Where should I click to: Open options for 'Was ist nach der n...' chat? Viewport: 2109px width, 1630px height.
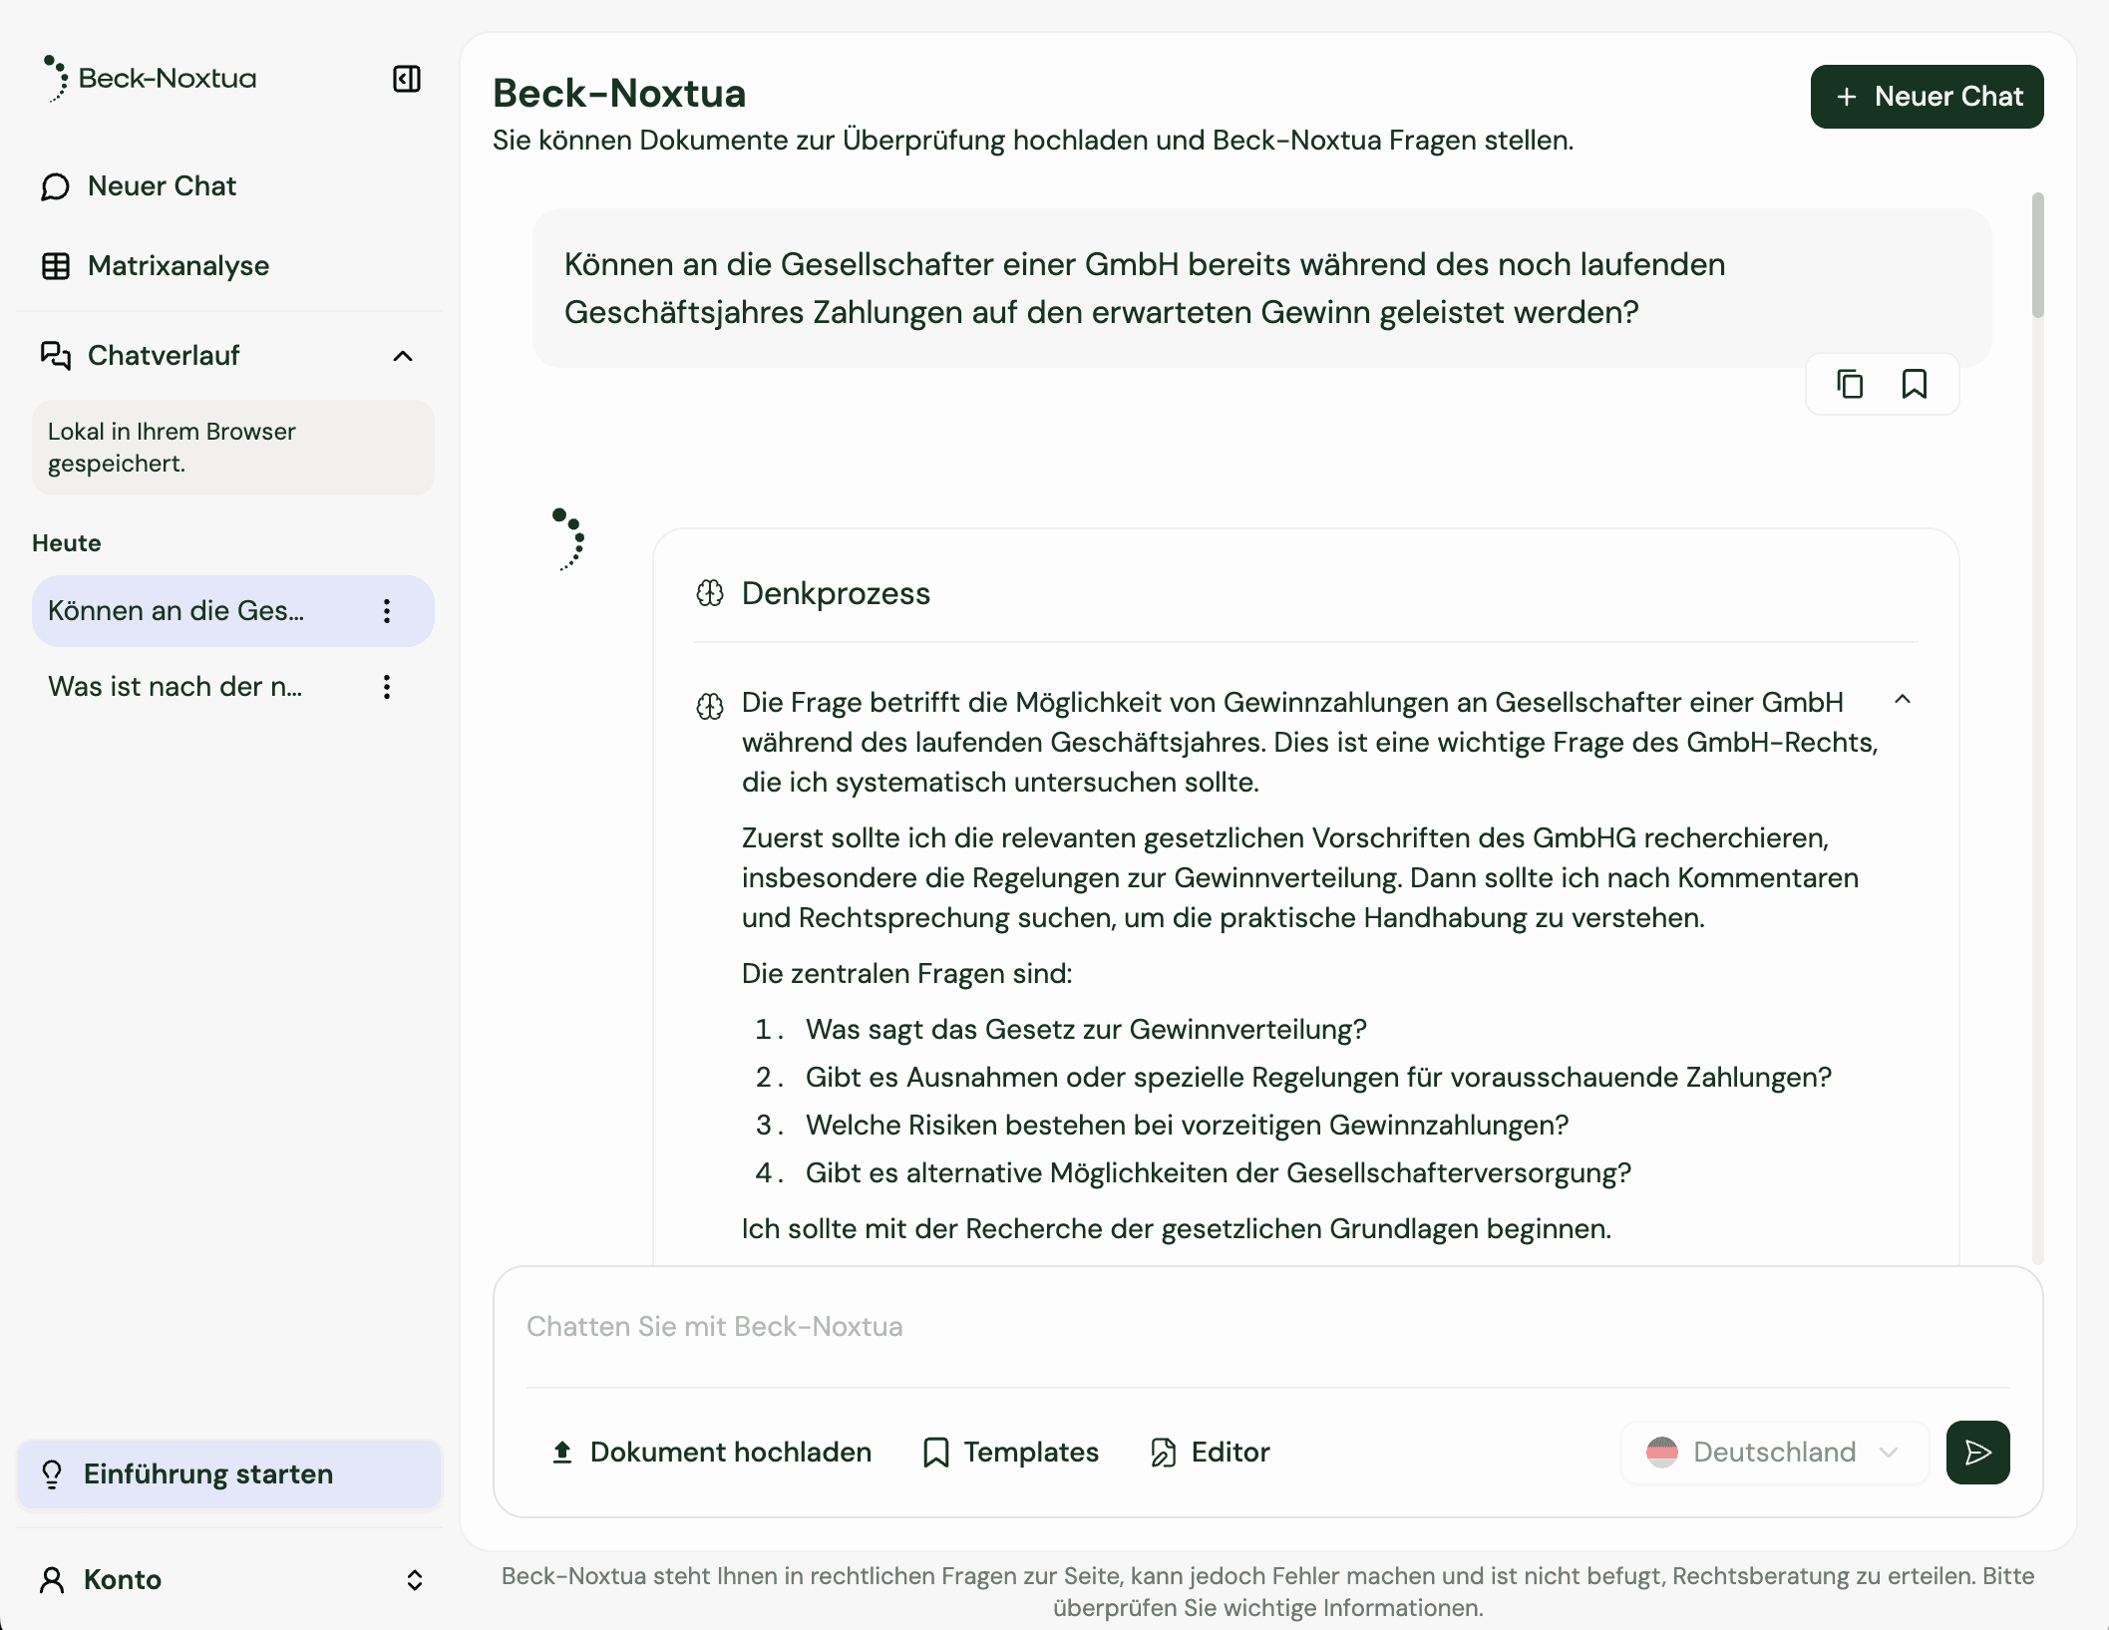[387, 687]
